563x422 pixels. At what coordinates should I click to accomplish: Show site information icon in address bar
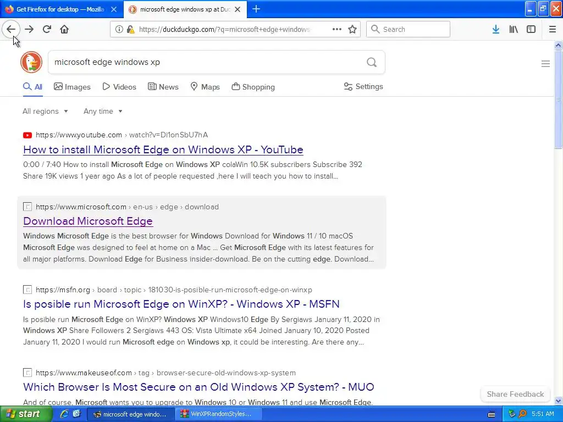(x=119, y=29)
